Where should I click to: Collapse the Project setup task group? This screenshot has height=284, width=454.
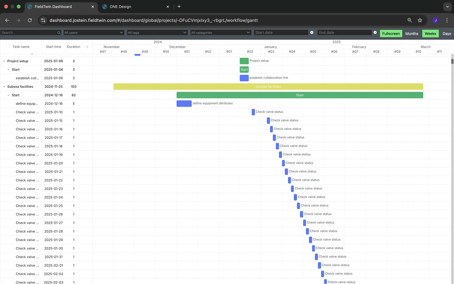4,61
